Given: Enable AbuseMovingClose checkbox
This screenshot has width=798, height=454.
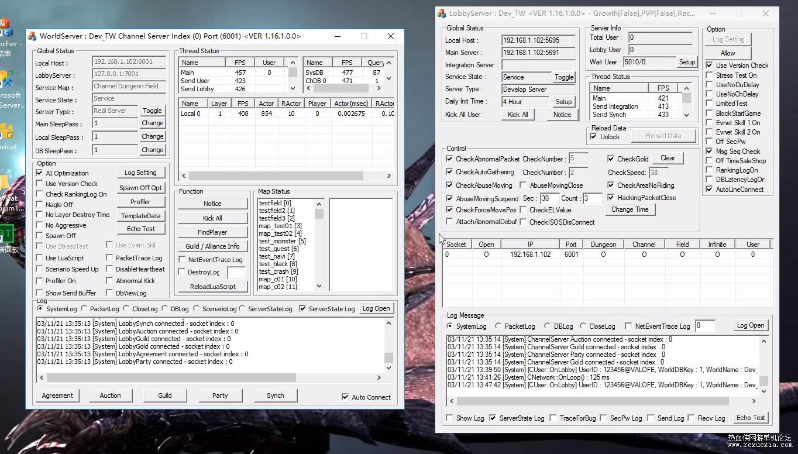Looking at the screenshot, I should 524,185.
